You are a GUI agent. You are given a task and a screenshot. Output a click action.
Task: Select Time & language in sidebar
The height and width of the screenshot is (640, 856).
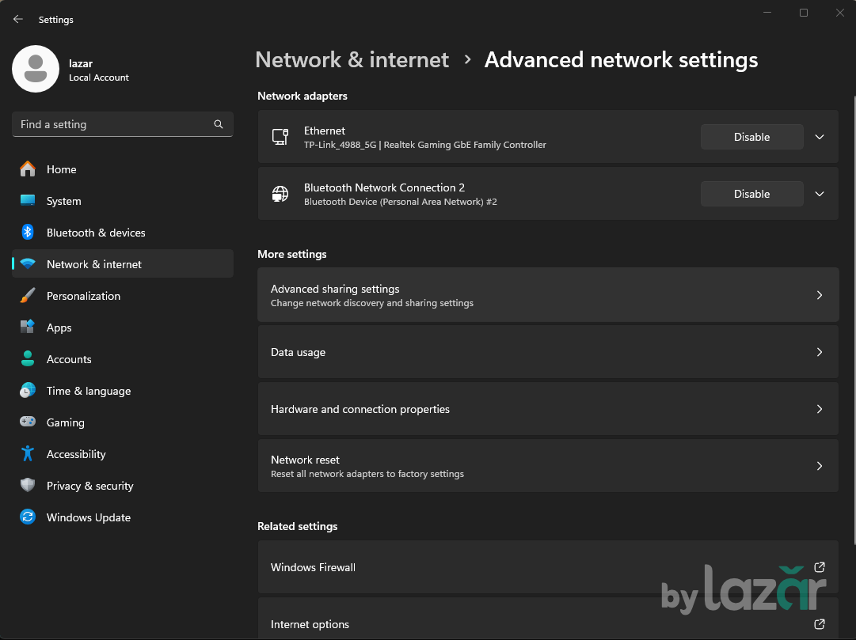click(88, 391)
